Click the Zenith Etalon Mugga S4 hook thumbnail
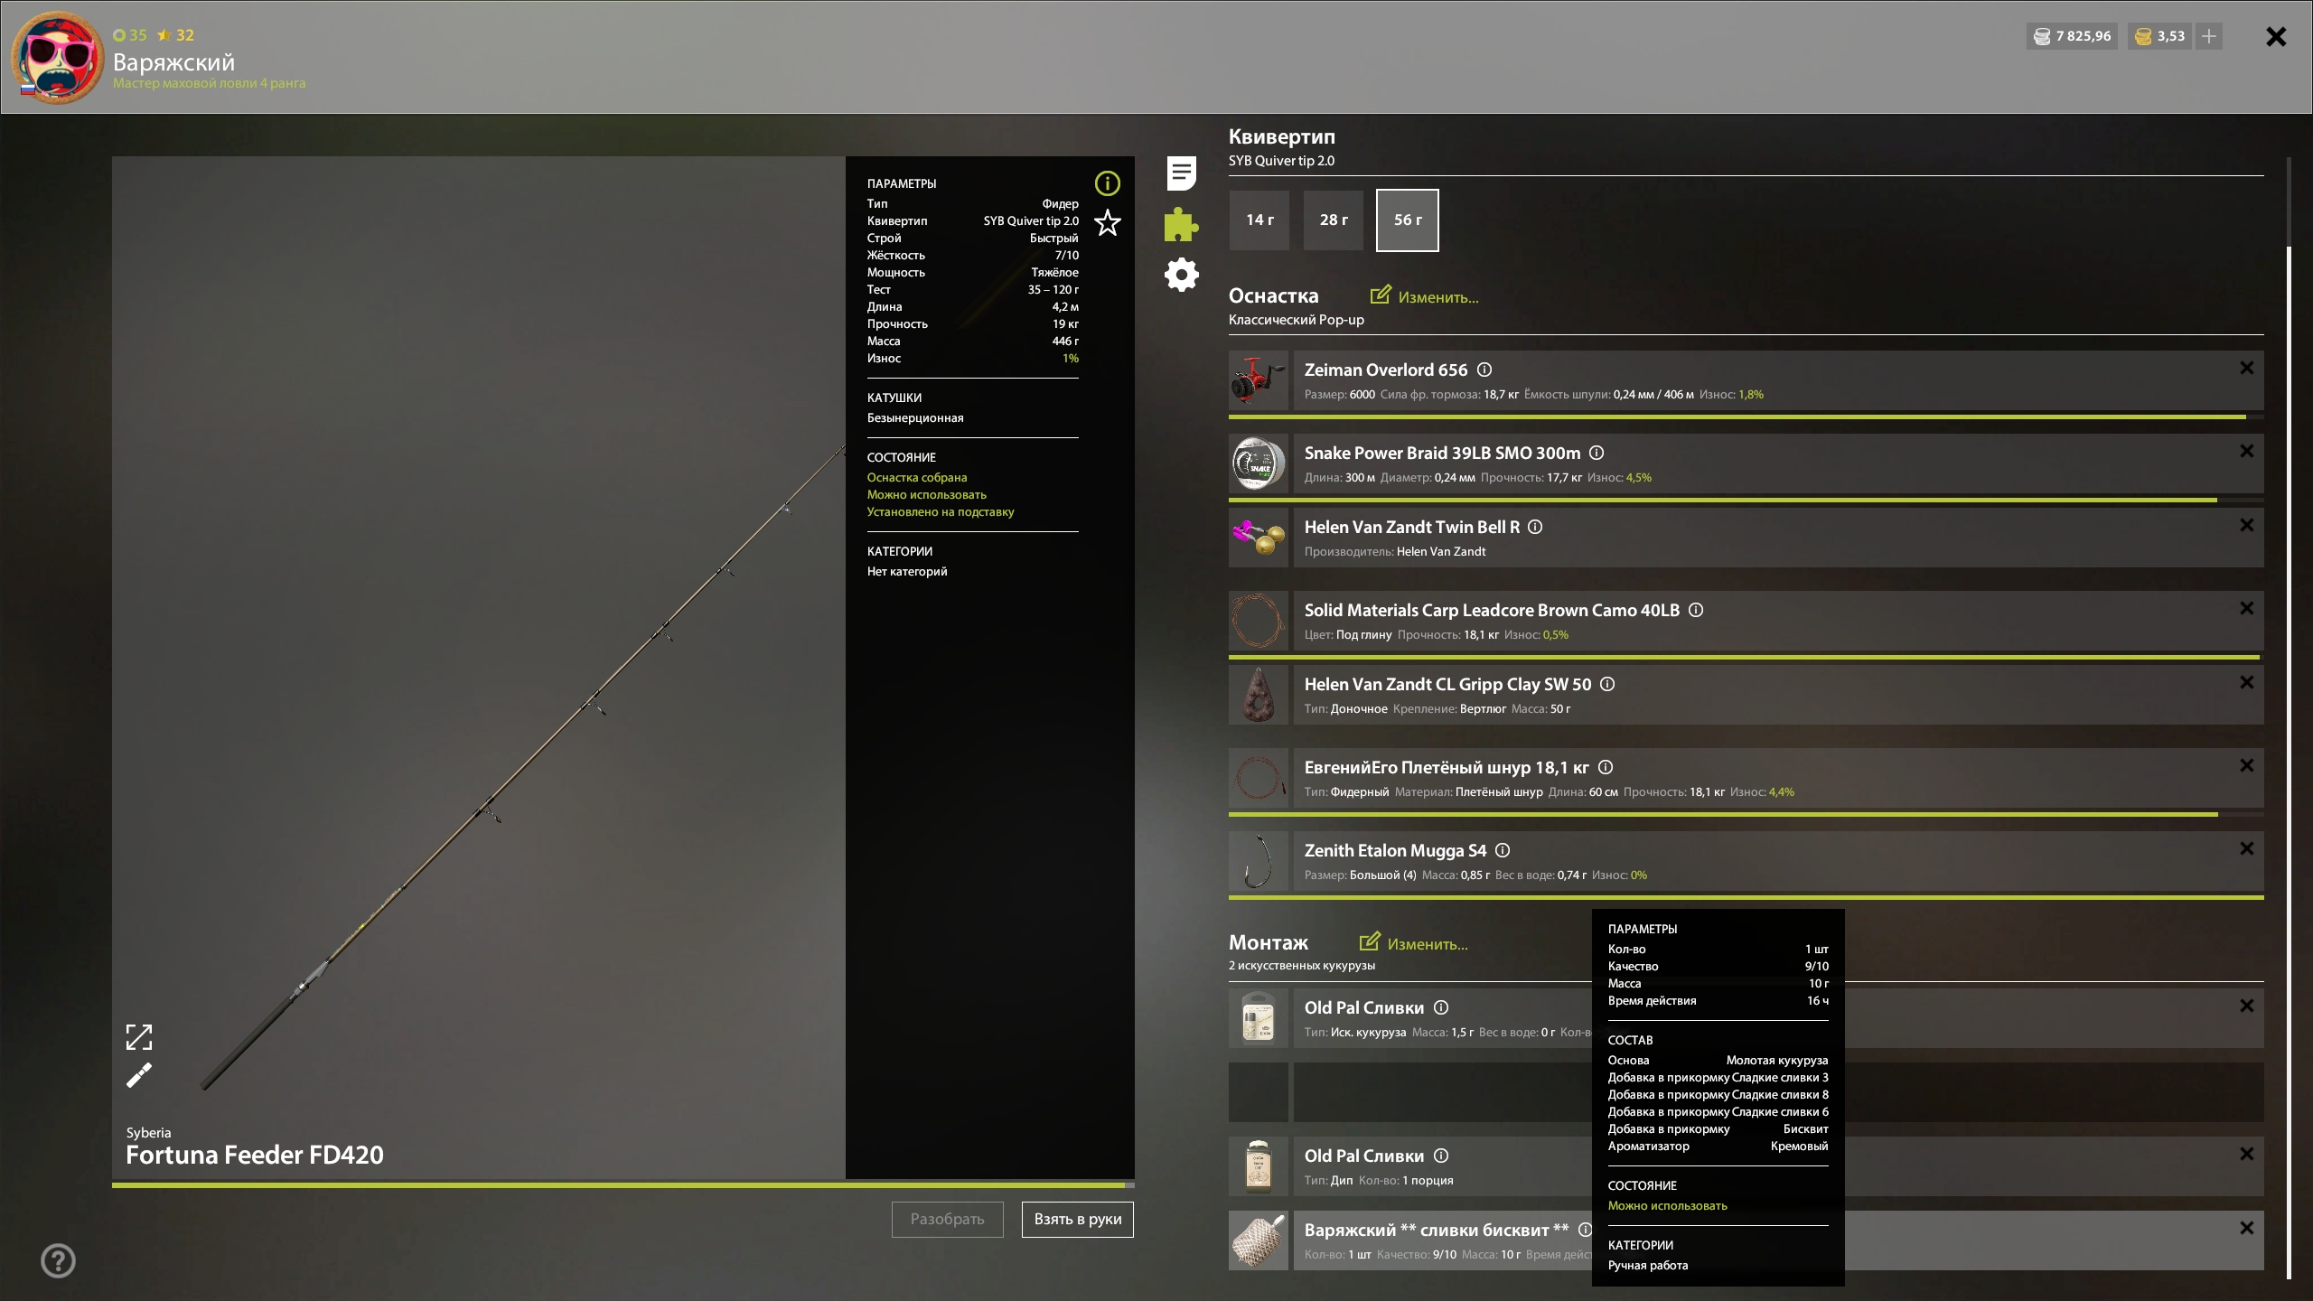2313x1301 pixels. (x=1258, y=861)
